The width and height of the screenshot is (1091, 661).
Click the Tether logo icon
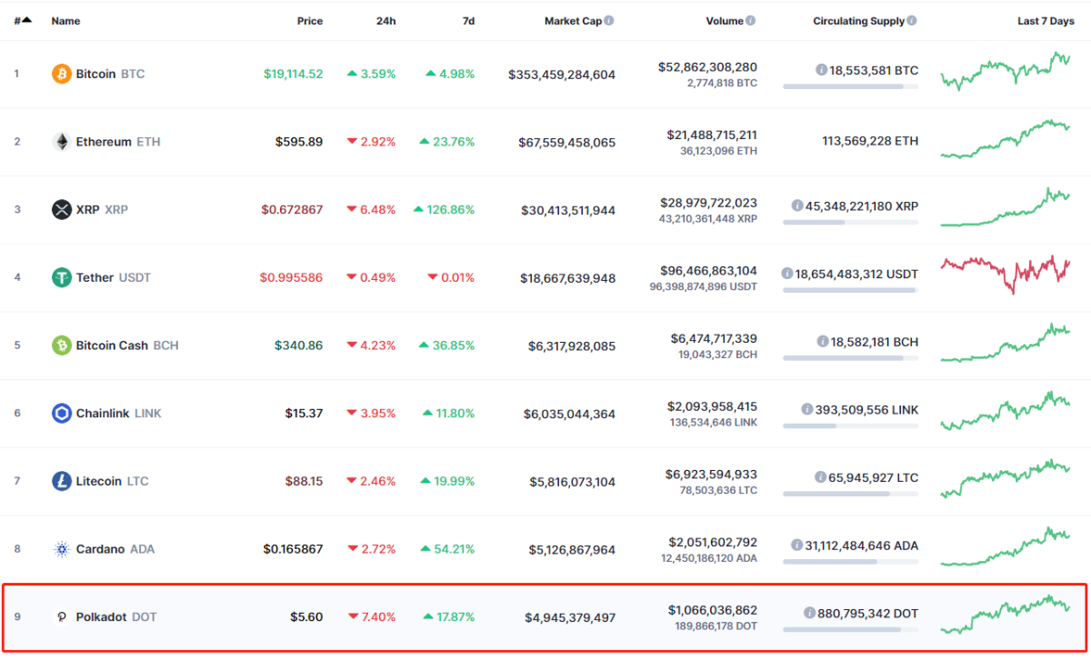(x=61, y=277)
